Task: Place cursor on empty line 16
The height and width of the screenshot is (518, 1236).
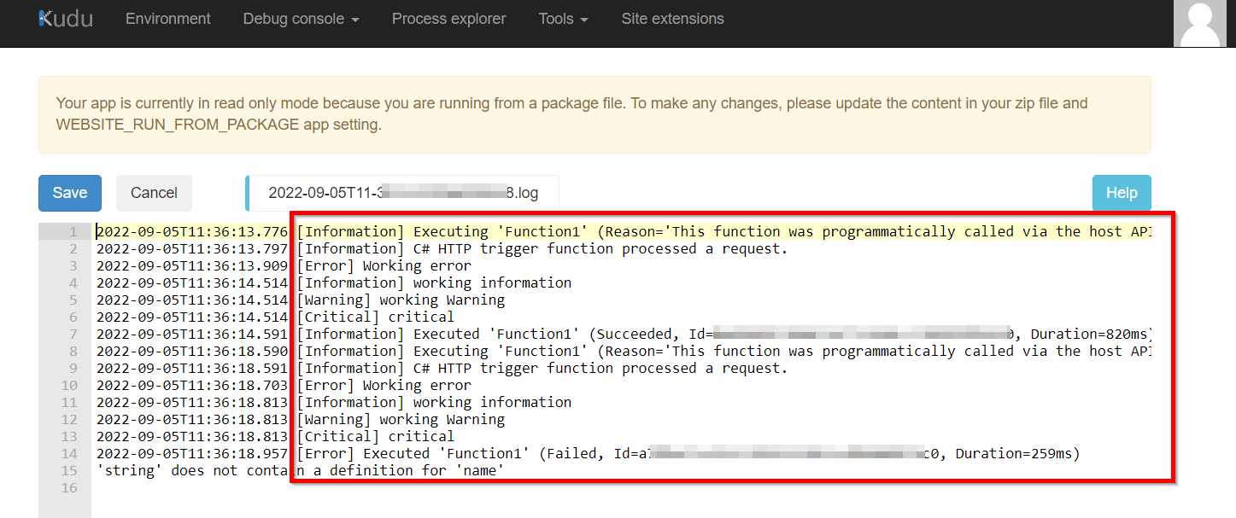Action: (623, 487)
